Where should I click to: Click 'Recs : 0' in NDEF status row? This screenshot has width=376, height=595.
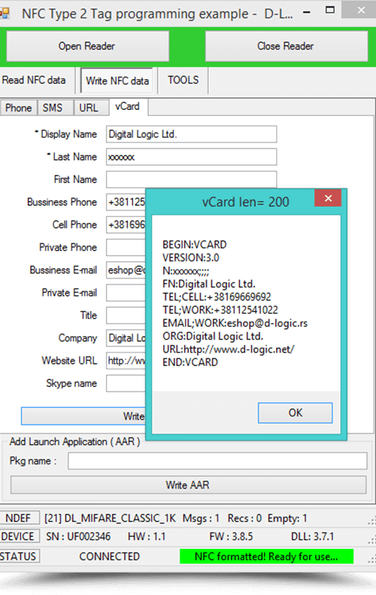(x=244, y=518)
